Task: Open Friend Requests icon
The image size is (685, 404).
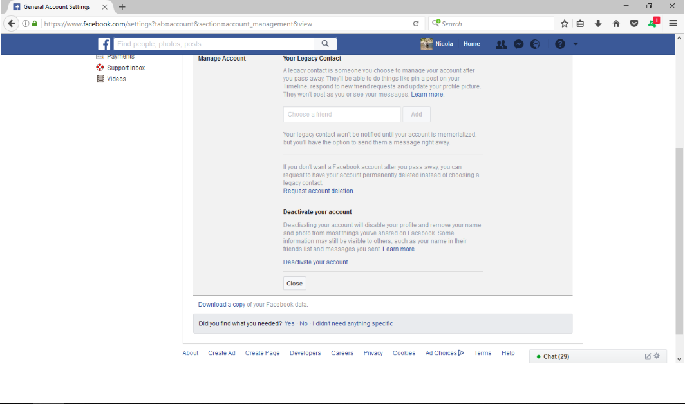Action: tap(501, 44)
